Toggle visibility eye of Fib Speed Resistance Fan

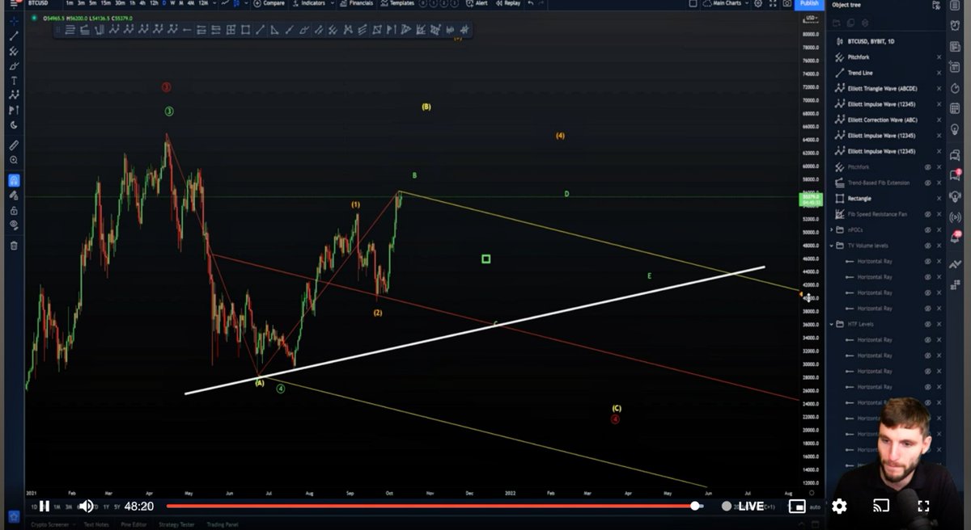(928, 214)
